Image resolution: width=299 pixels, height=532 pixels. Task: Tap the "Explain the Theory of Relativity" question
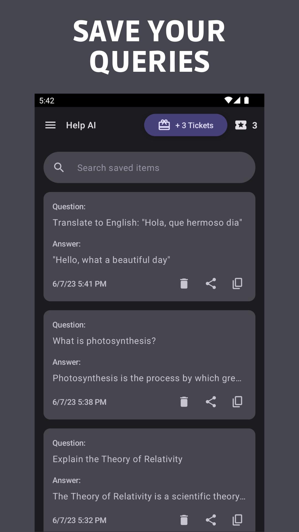tap(117, 459)
